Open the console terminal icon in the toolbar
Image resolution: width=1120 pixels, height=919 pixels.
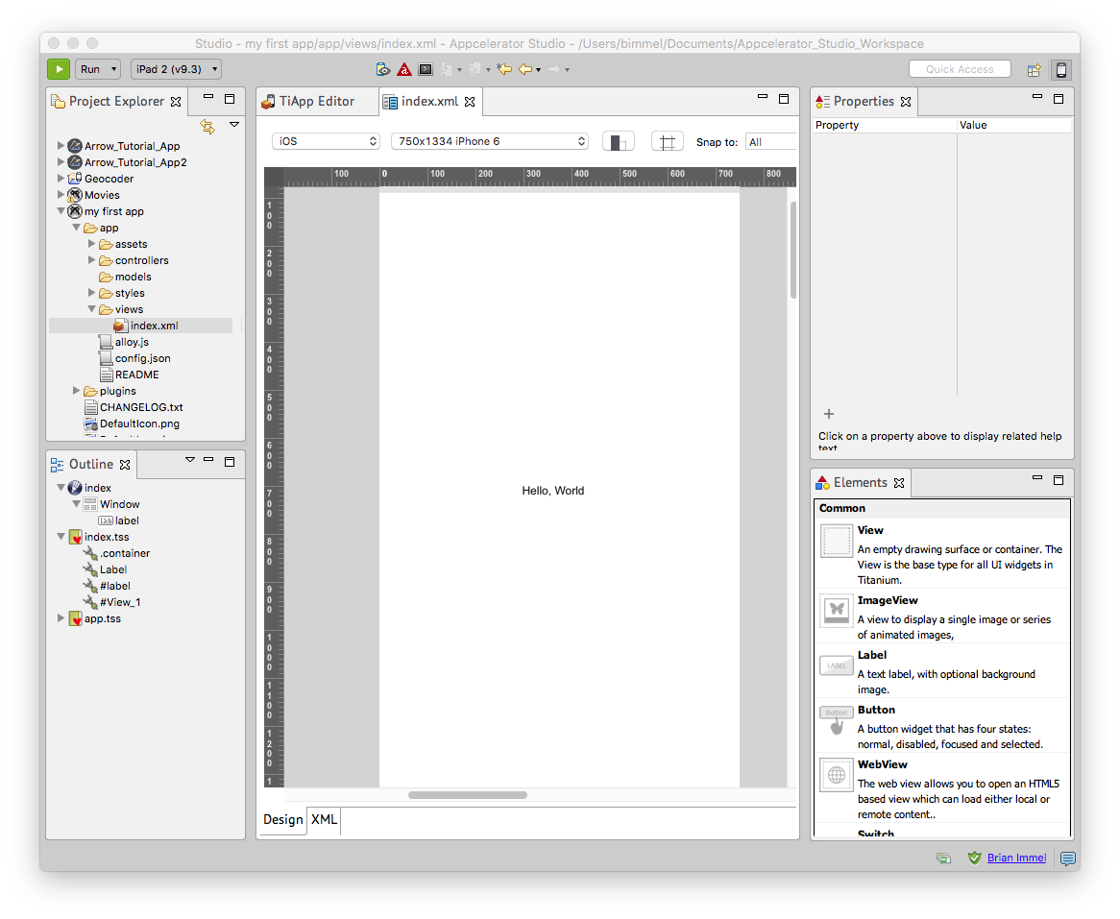(426, 69)
